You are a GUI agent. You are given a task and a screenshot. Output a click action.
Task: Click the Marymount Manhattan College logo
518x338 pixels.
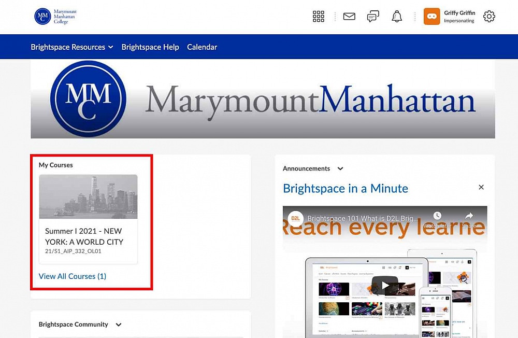[55, 17]
